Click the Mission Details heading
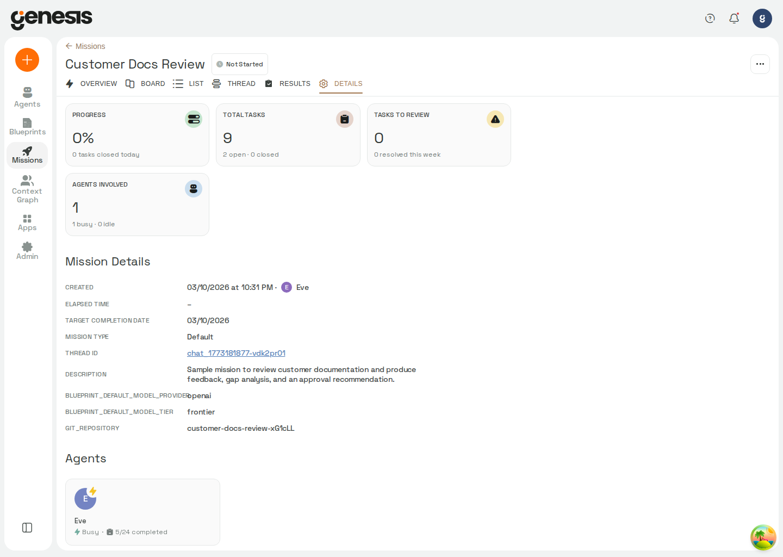Viewport: 783px width, 557px height. coord(108,262)
